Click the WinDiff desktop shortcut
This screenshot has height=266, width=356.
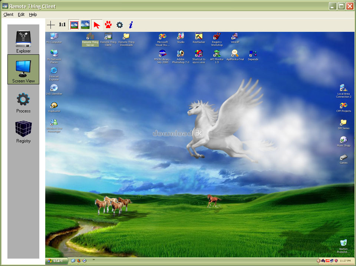235,38
